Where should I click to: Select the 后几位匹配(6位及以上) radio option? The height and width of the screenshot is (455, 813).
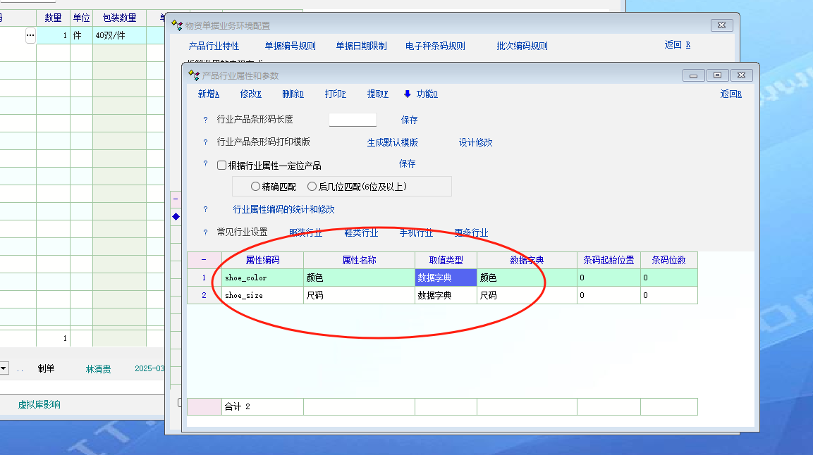pyautogui.click(x=312, y=187)
